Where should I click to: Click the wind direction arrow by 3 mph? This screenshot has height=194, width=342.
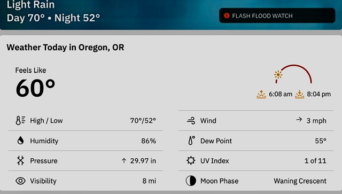click(299, 119)
